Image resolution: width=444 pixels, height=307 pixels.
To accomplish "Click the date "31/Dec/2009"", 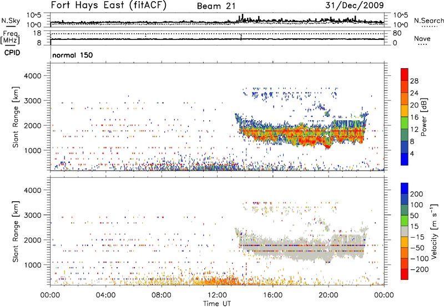I will (x=355, y=6).
